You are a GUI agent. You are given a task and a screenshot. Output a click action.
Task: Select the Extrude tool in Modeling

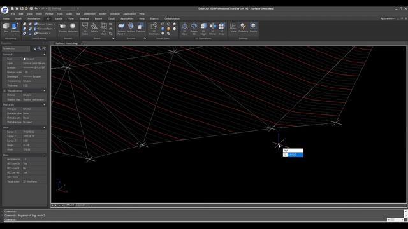[x=15, y=28]
